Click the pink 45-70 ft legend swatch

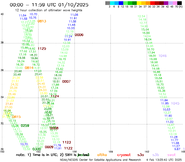175,3
